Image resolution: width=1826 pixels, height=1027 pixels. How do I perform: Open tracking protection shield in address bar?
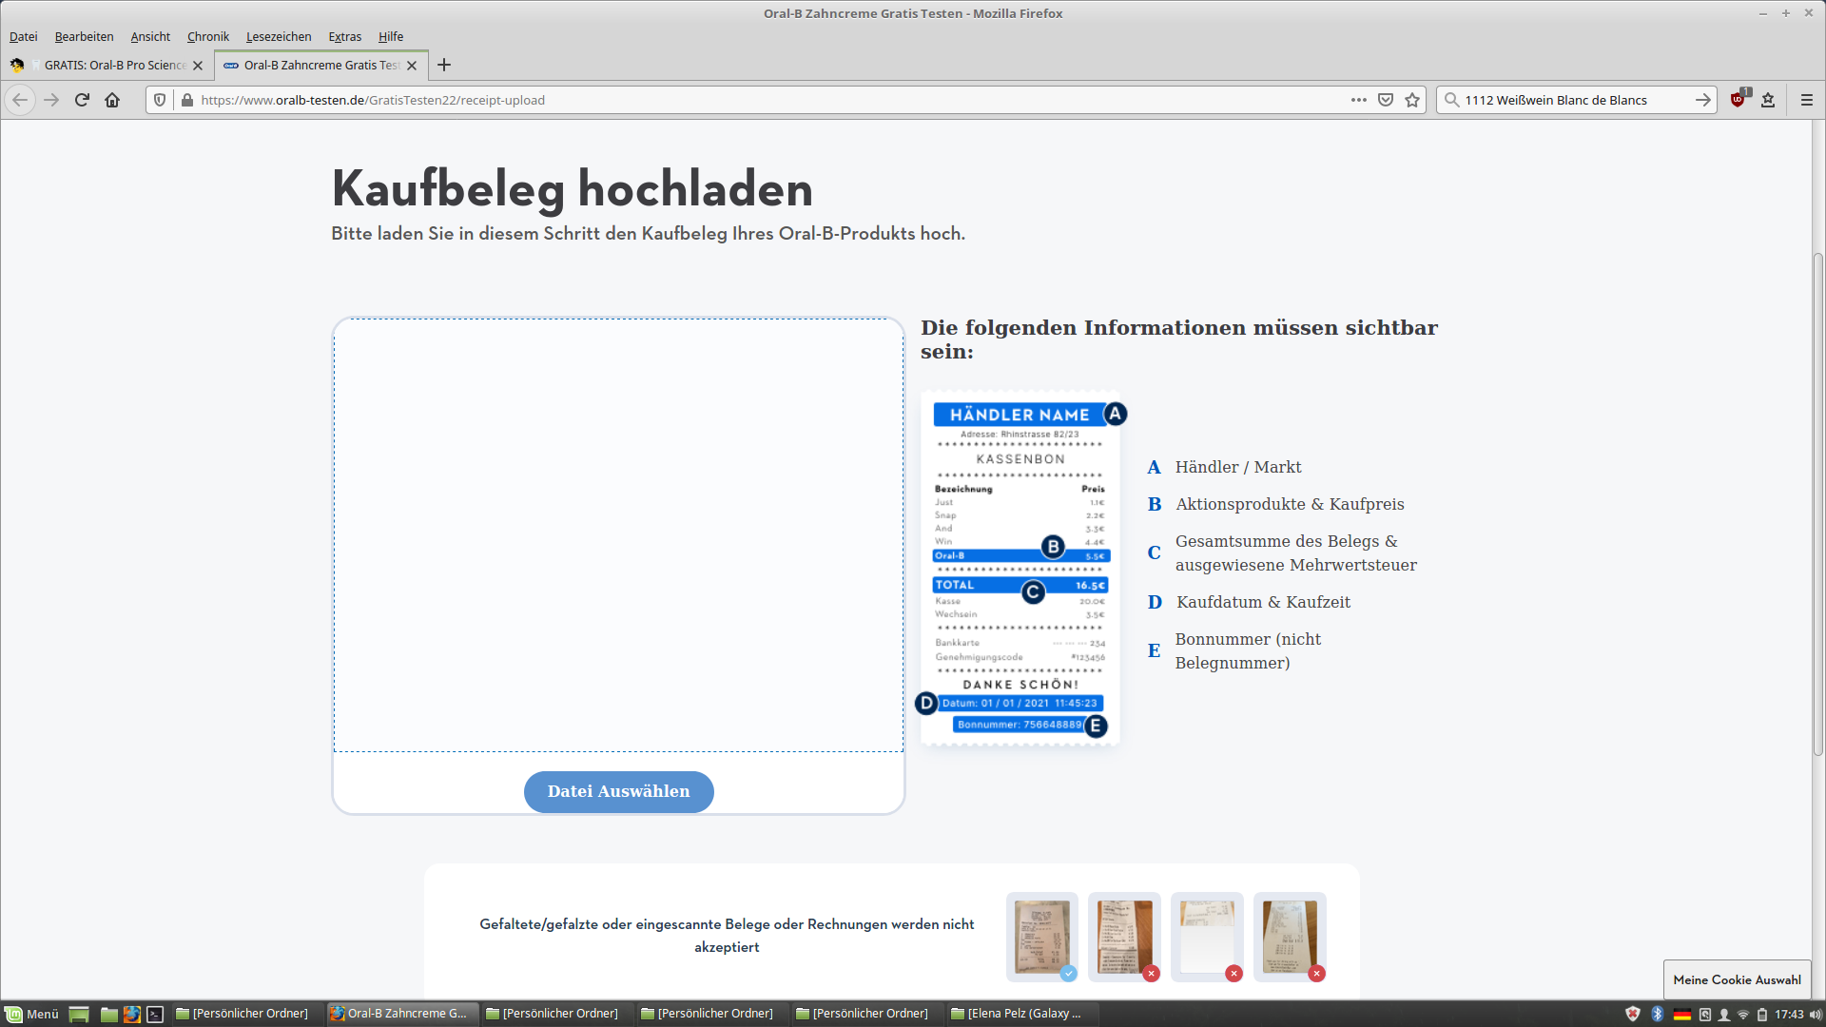point(160,100)
